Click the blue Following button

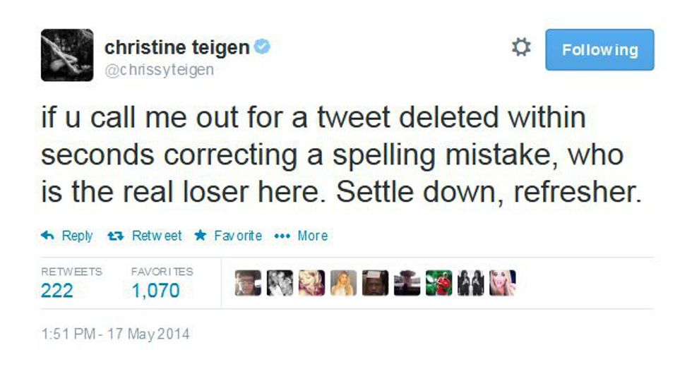pyautogui.click(x=599, y=49)
